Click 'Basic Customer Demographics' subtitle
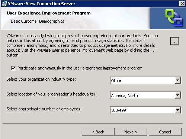This screenshot has height=139, width=186. pyautogui.click(x=38, y=21)
